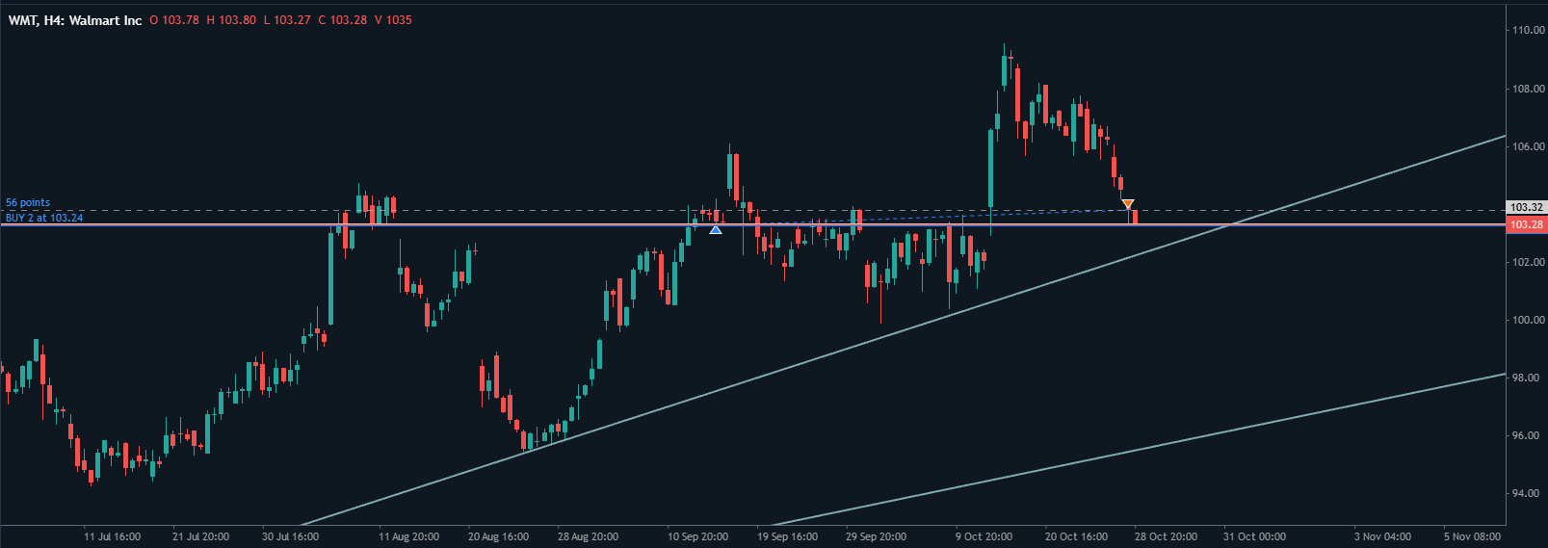This screenshot has width=1548, height=548.
Task: Click the 100.00 price axis label
Action: pos(1528,320)
